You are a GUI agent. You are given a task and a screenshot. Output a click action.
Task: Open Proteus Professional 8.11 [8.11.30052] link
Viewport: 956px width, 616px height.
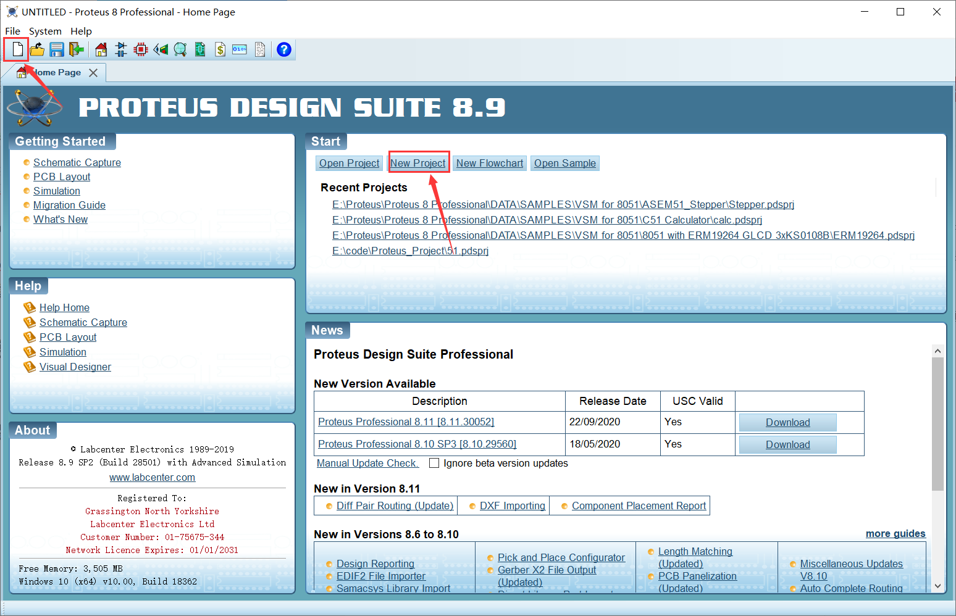pos(406,422)
